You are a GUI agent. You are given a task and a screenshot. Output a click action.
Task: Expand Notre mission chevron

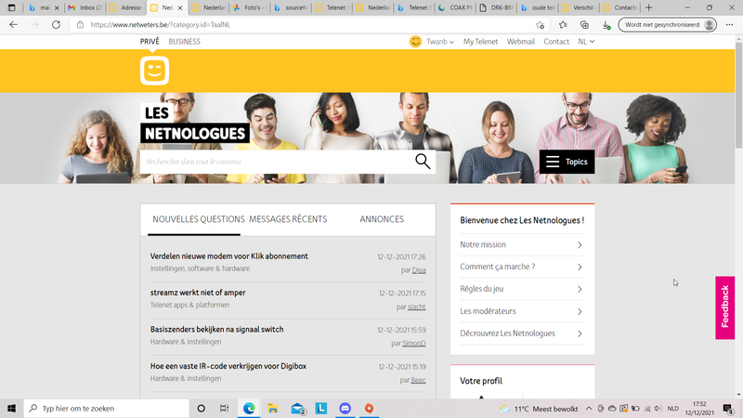[x=580, y=245]
